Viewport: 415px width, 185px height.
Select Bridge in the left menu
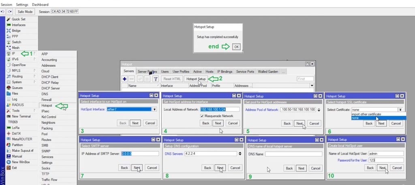tap(16, 30)
